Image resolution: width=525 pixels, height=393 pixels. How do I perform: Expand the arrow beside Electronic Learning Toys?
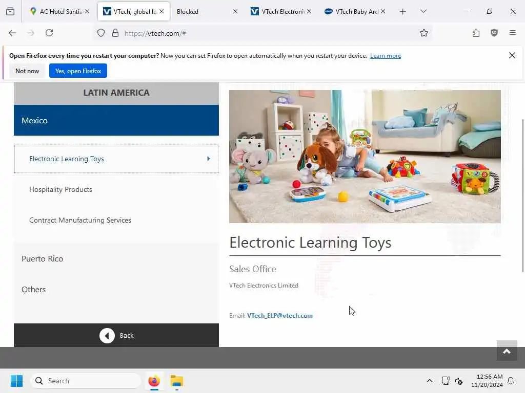[208, 159]
